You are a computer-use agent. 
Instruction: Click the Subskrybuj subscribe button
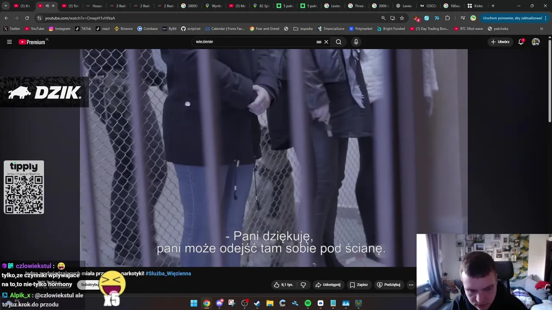(90, 285)
